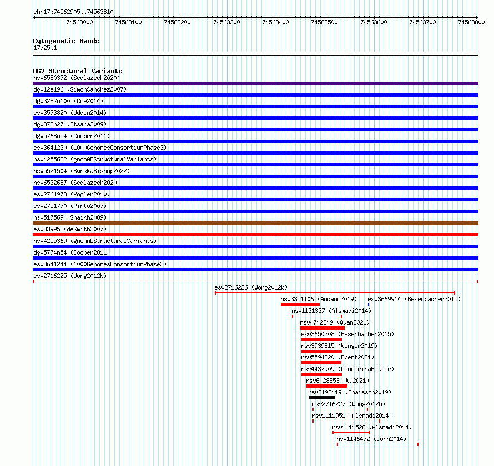The width and height of the screenshot is (494, 466).
Task: Open esv3641244 (1000GenomesConsortiumPhase3) label
Action: 100,264
